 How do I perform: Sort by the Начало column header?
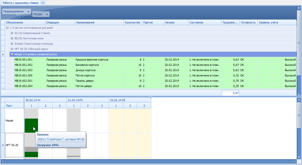pos(176,22)
